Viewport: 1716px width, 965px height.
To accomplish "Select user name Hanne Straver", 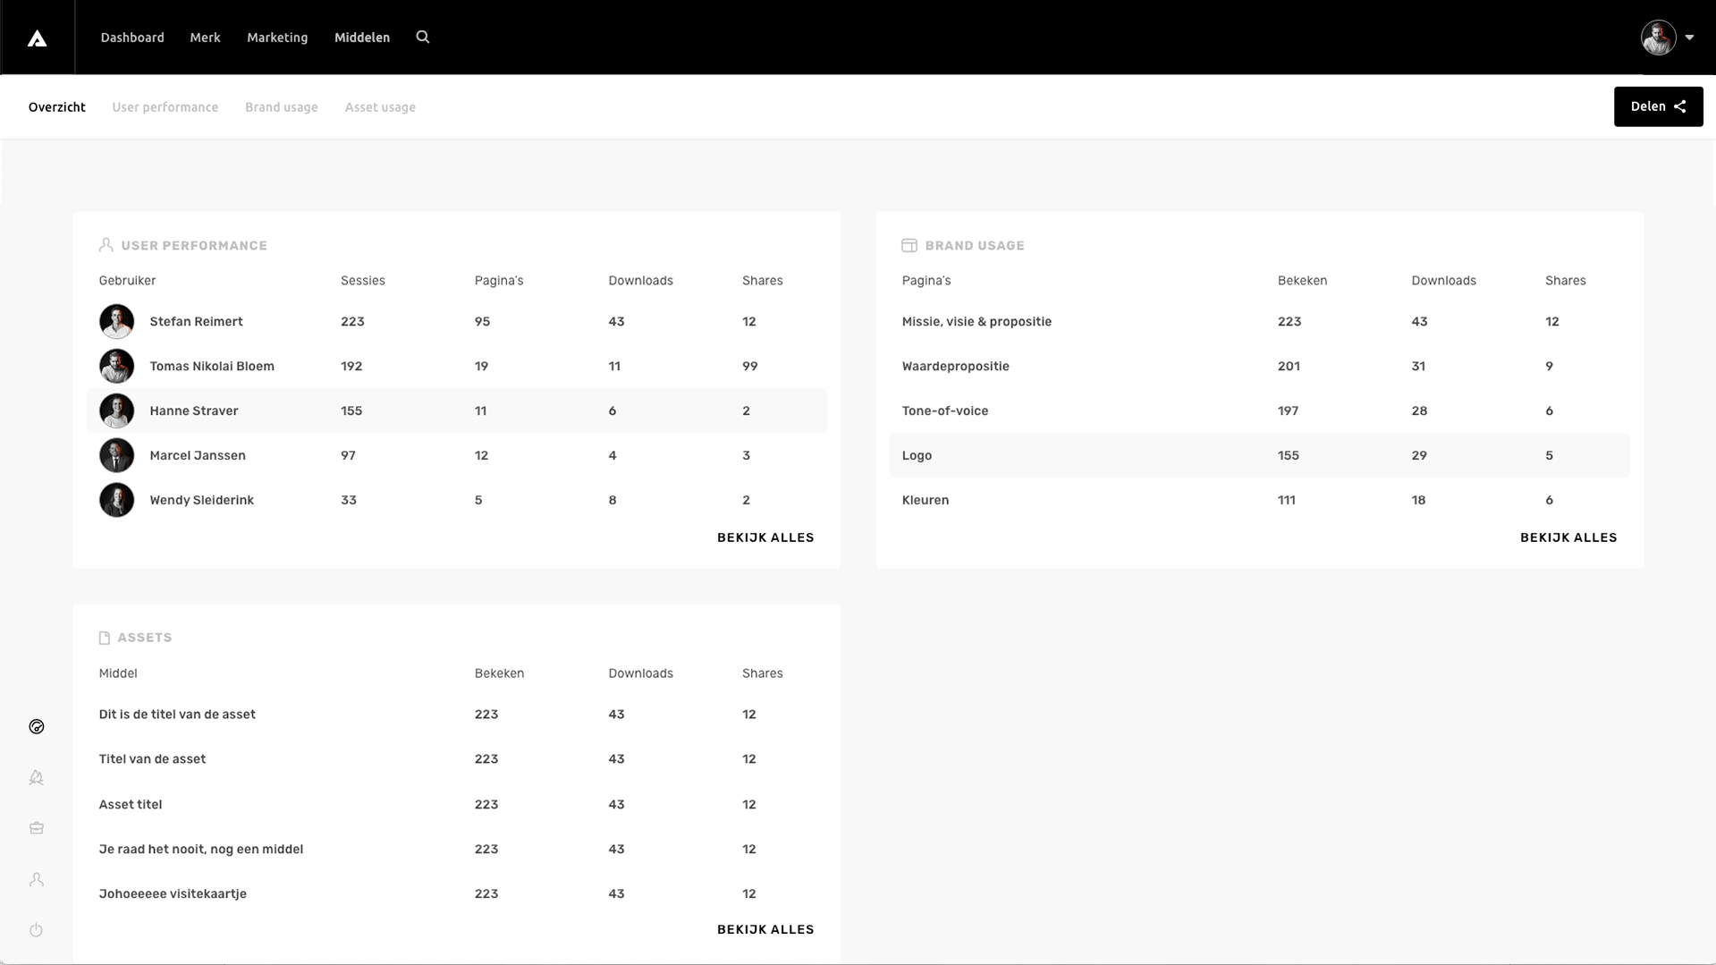I will click(x=194, y=411).
